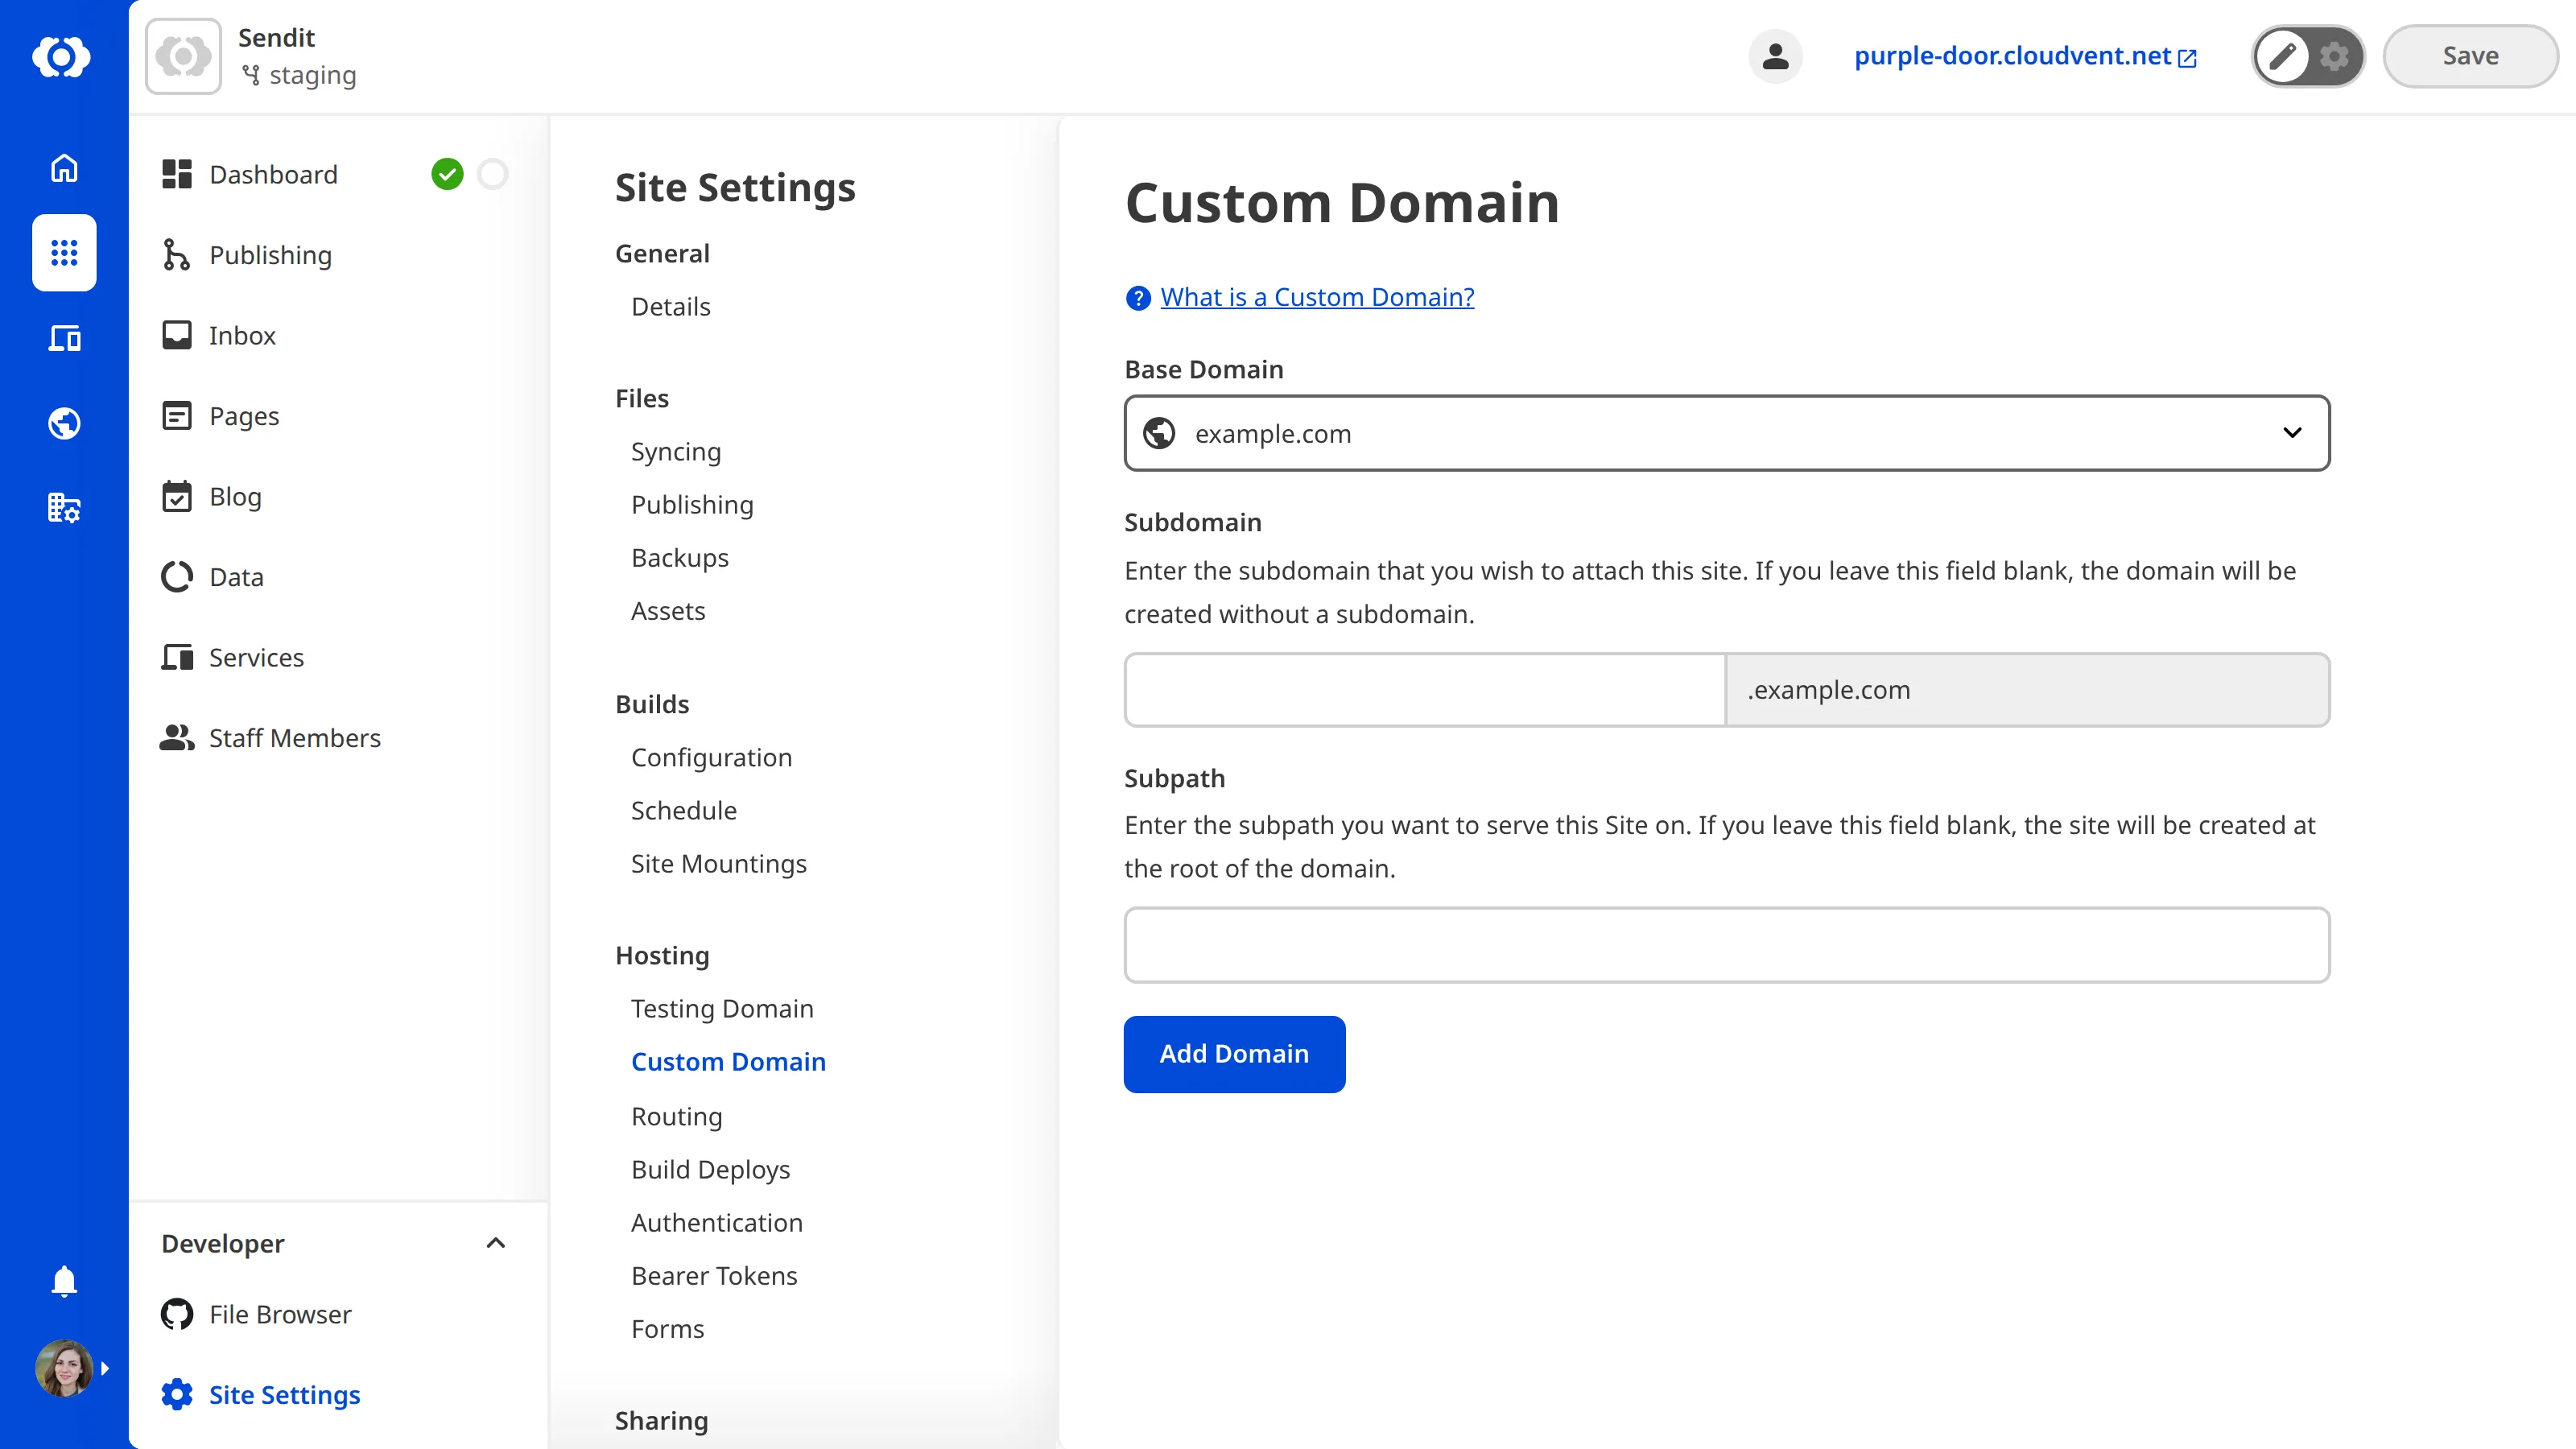Toggle the green checkmark next to Dashboard
The width and height of the screenshot is (2576, 1449).
coord(448,173)
